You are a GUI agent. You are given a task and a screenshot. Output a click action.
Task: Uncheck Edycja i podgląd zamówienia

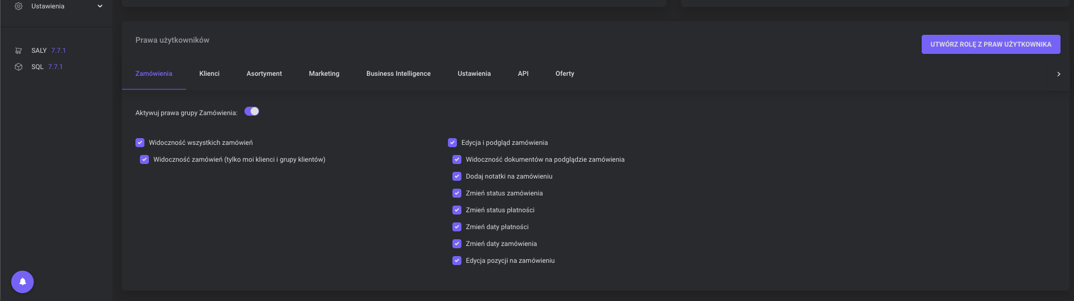pyautogui.click(x=452, y=143)
